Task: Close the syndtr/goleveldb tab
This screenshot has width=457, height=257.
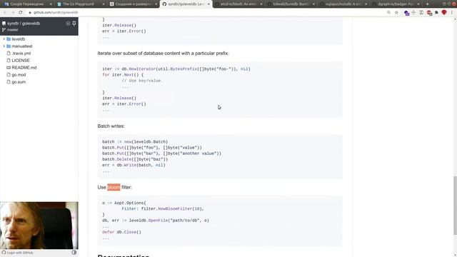Action: pyautogui.click(x=209, y=4)
